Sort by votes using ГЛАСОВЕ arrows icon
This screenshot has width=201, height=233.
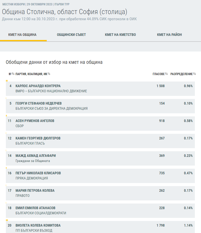click(x=166, y=74)
